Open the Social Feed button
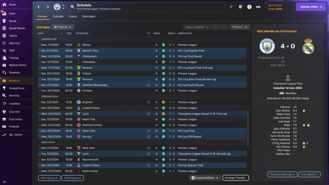The image size is (329, 185). [x=311, y=7]
